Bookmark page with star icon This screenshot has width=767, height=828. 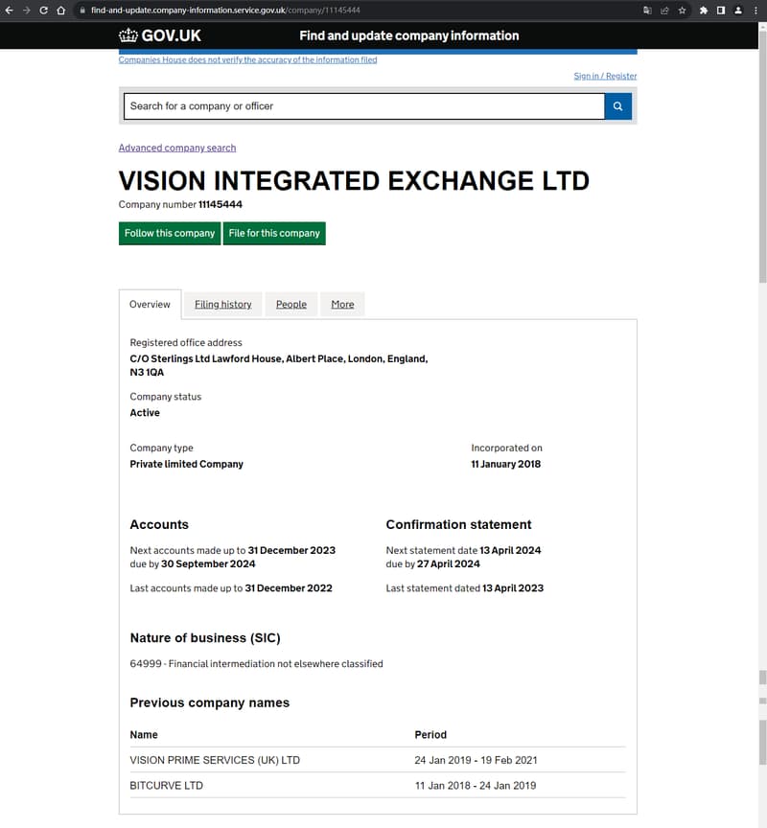(x=682, y=10)
